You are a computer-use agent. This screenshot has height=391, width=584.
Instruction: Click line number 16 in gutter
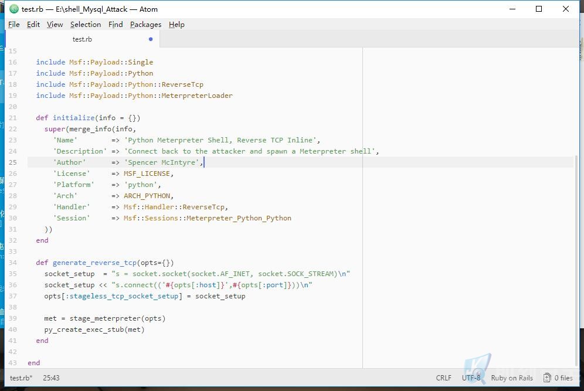tap(13, 62)
